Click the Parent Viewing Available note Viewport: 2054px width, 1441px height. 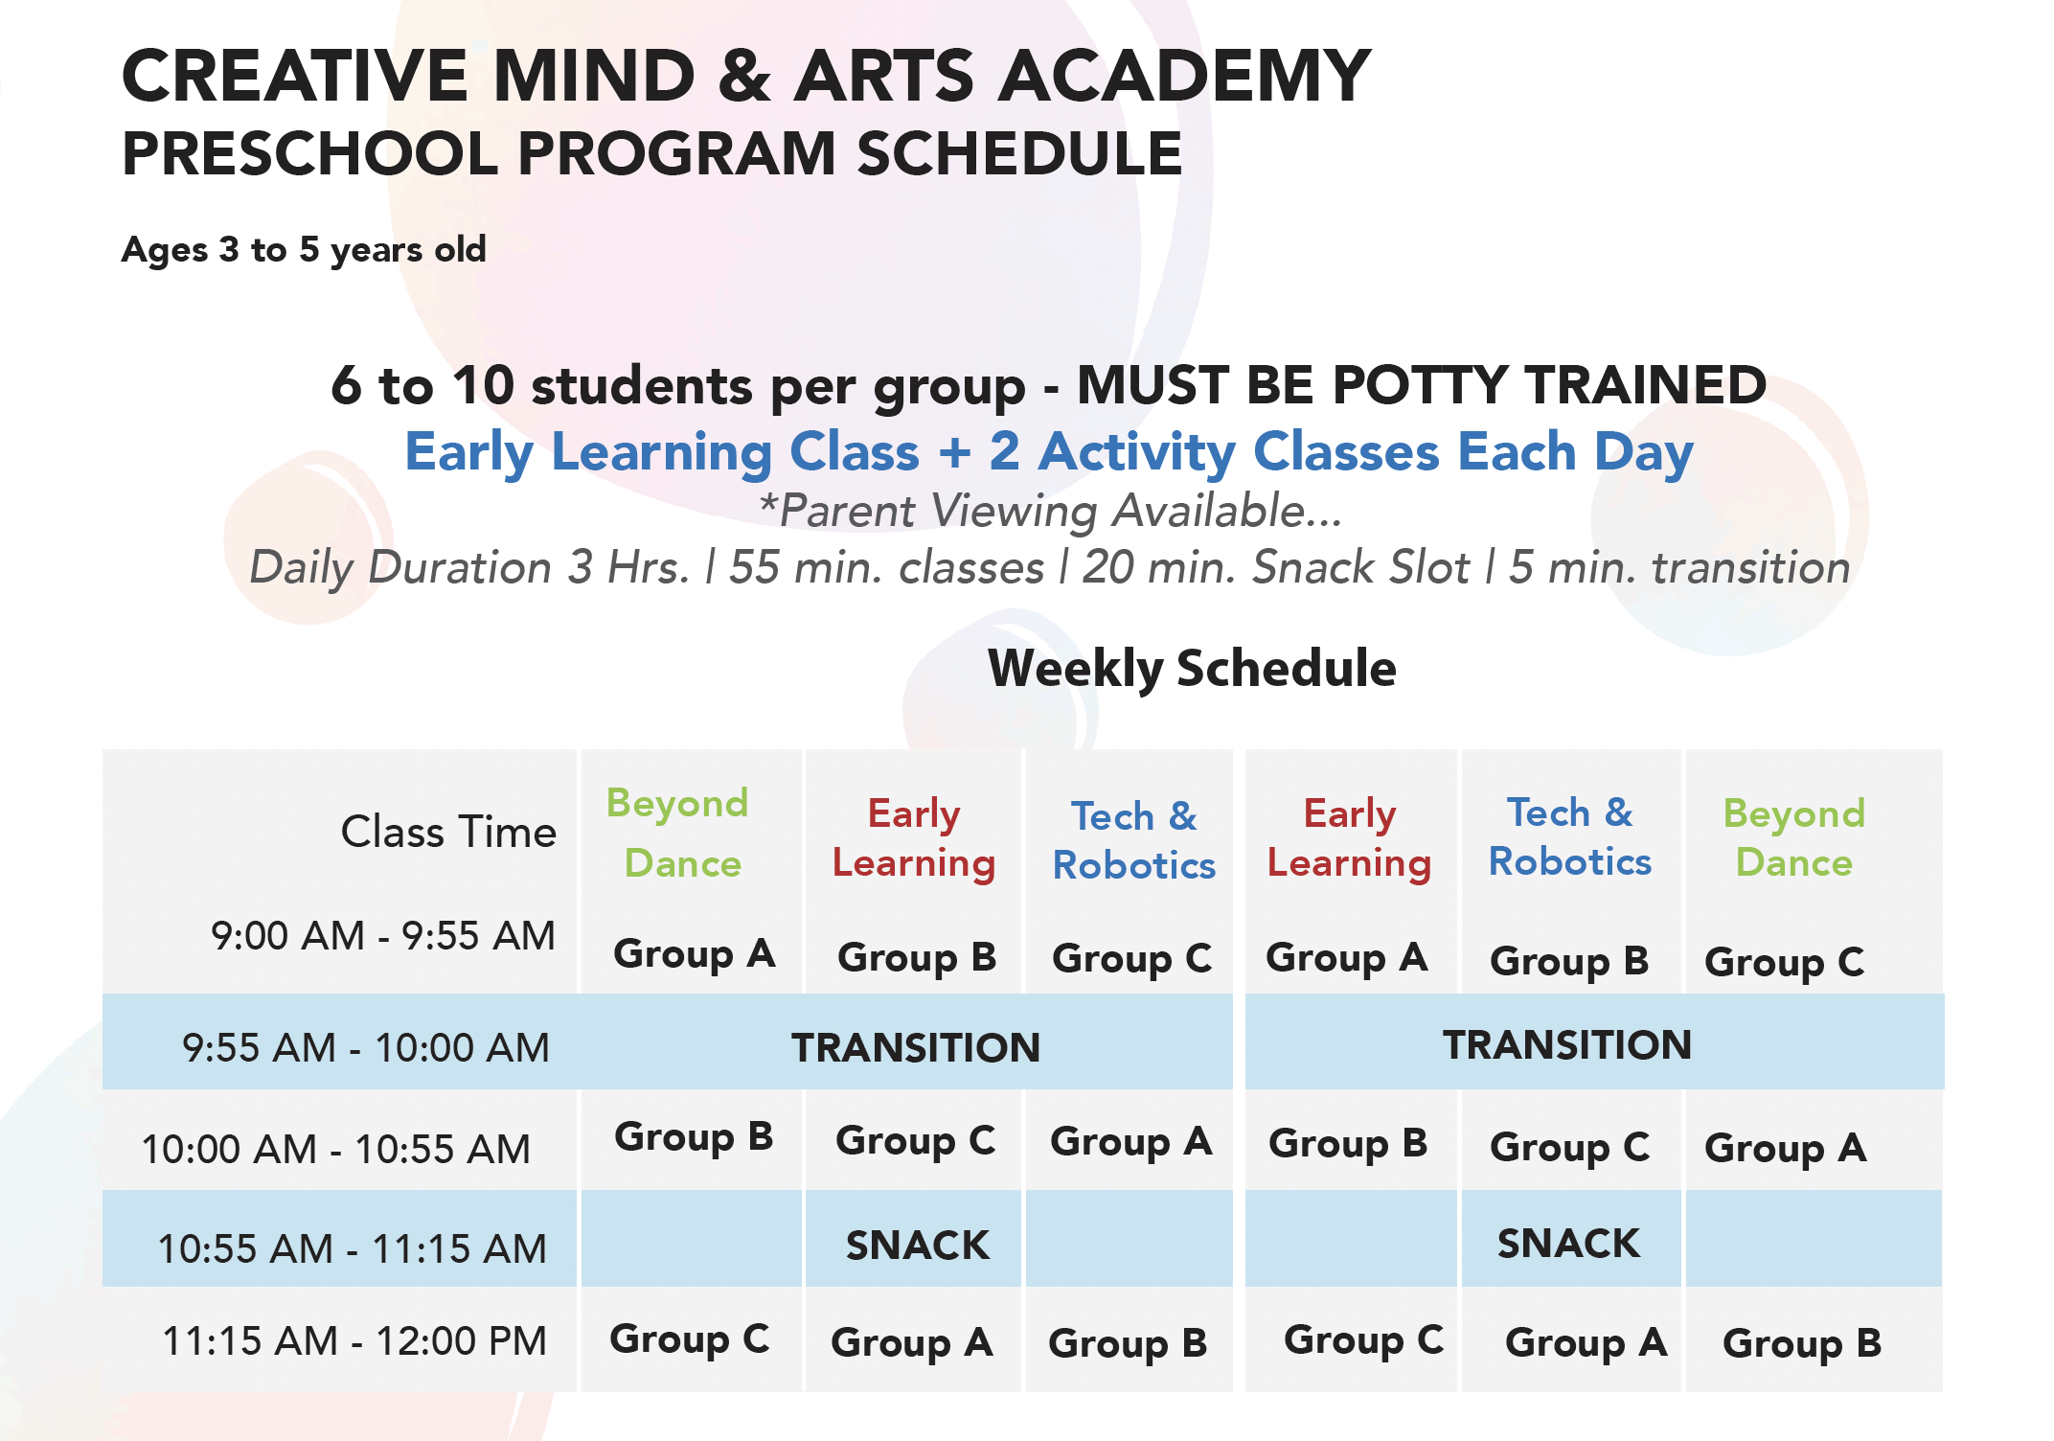point(1050,511)
